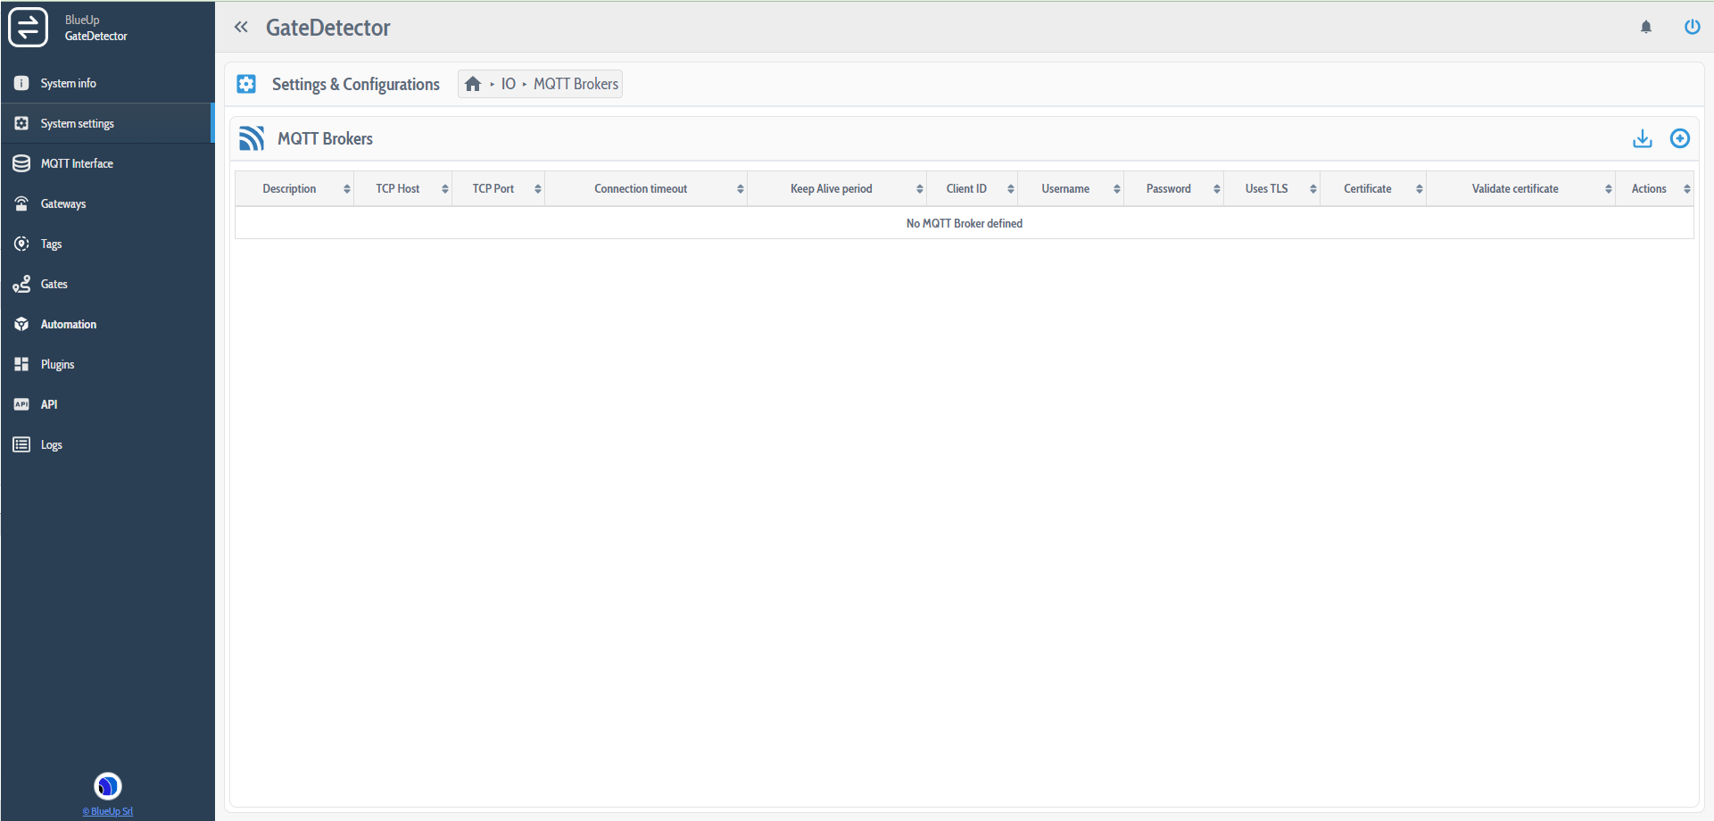The height and width of the screenshot is (821, 1714).
Task: Add a new MQTT Broker with plus icon
Action: pyautogui.click(x=1680, y=138)
